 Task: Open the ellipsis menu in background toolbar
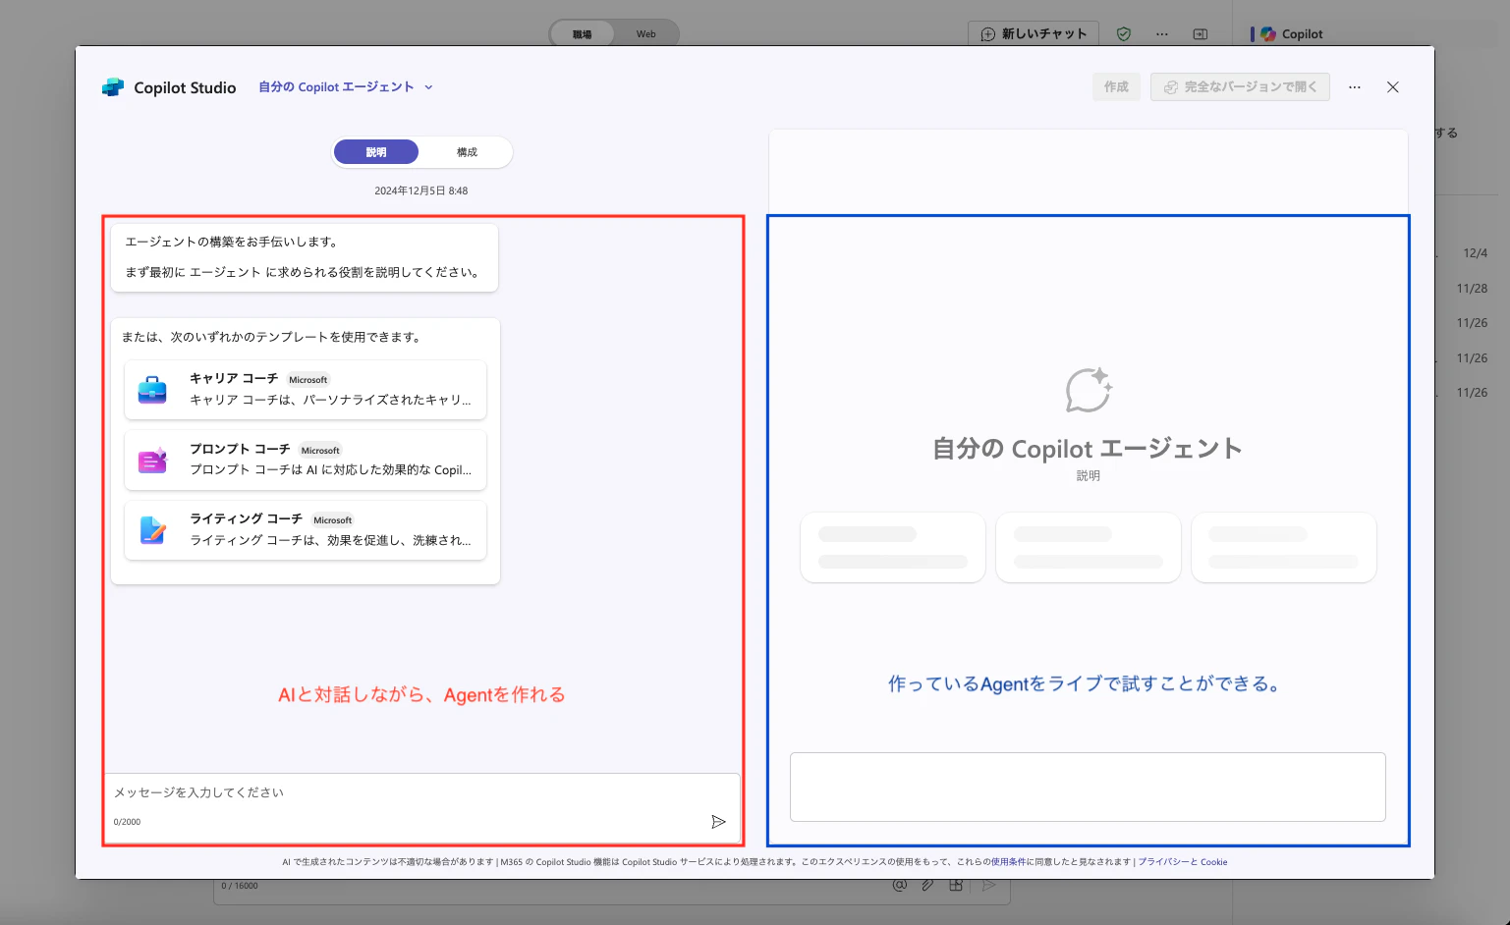pyautogui.click(x=1162, y=33)
